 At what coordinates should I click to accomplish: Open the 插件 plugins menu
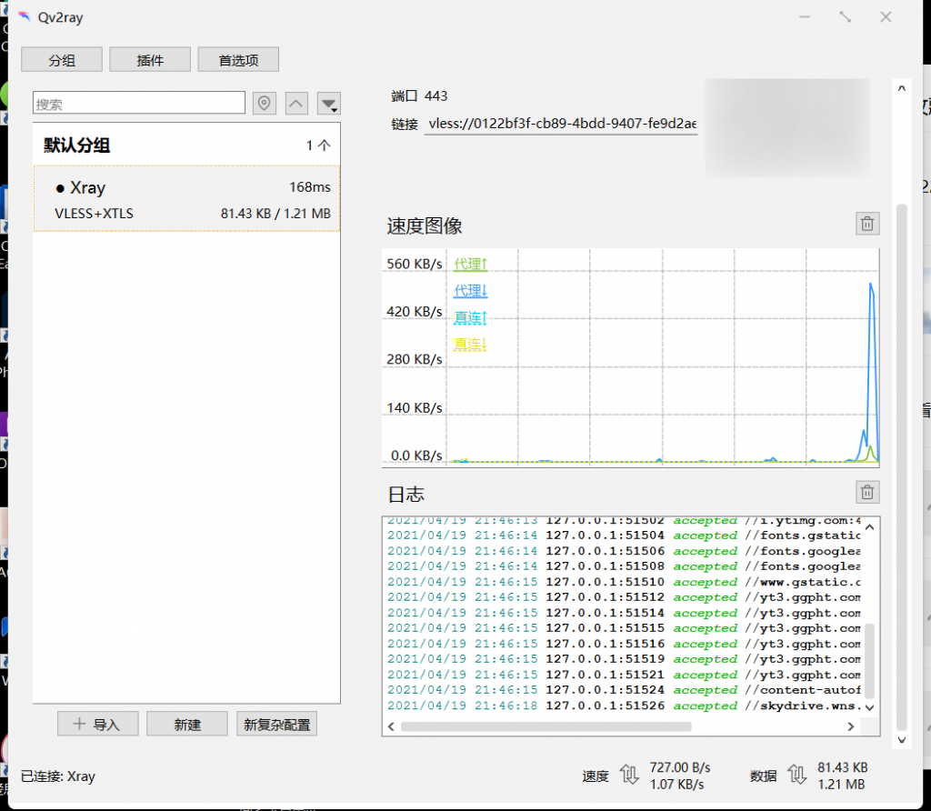pyautogui.click(x=150, y=60)
